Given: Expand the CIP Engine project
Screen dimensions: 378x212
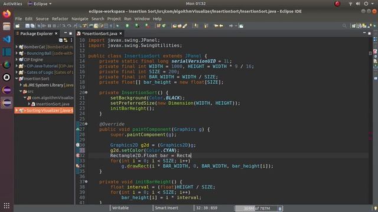Looking at the screenshot, I should [x=17, y=59].
